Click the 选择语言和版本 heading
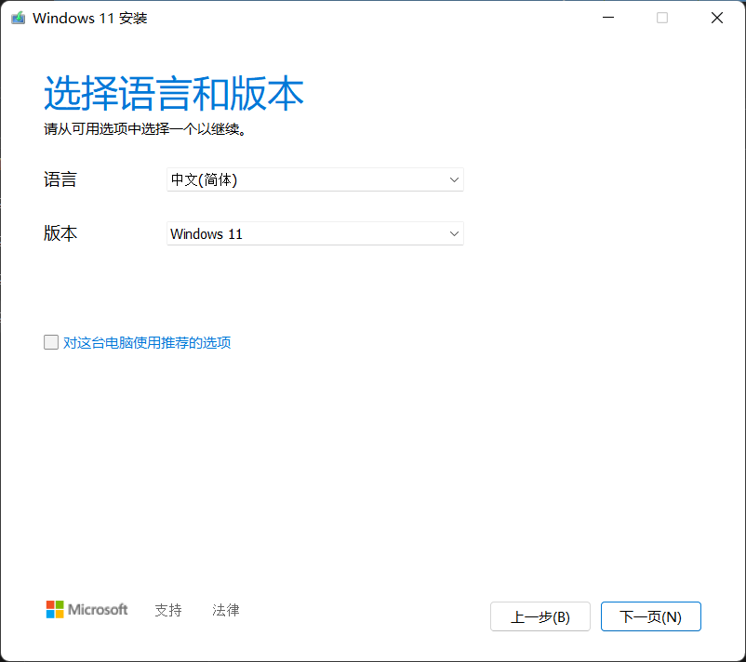The height and width of the screenshot is (662, 746). 174,93
